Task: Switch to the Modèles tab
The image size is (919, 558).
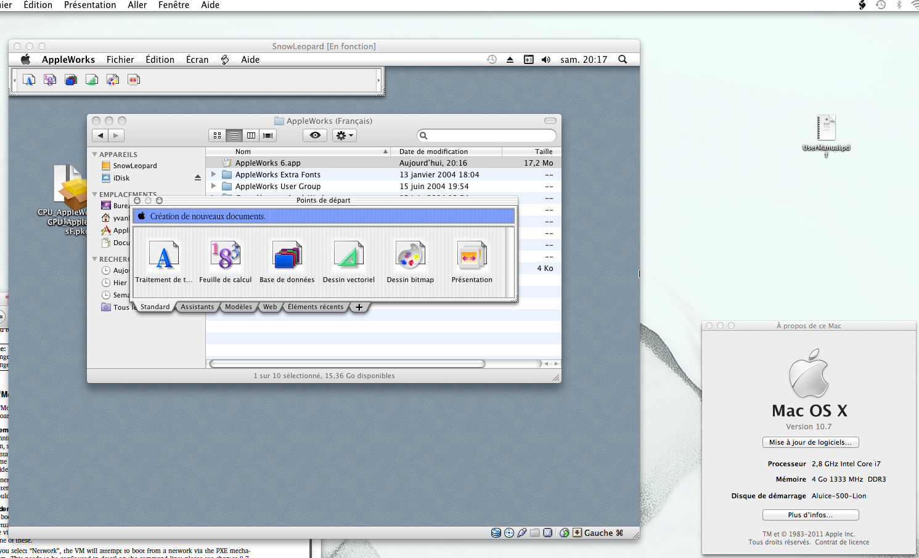Action: 239,307
